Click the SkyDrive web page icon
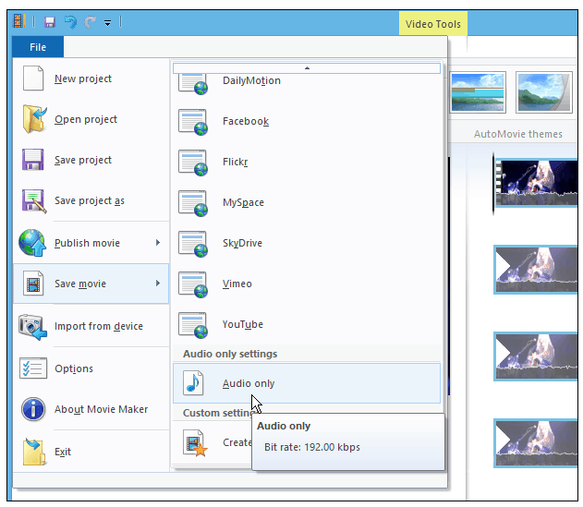The image size is (583, 507). 193,244
